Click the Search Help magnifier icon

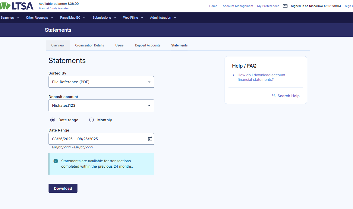[274, 95]
